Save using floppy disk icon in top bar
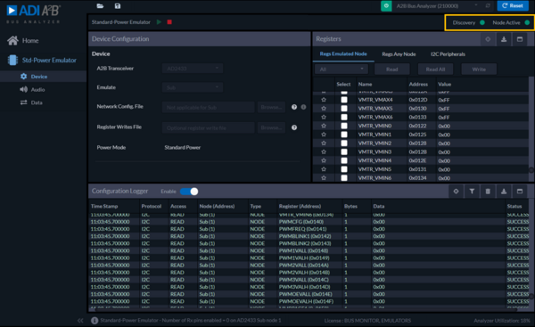Screen dimensions: 535x327 click(x=118, y=6)
